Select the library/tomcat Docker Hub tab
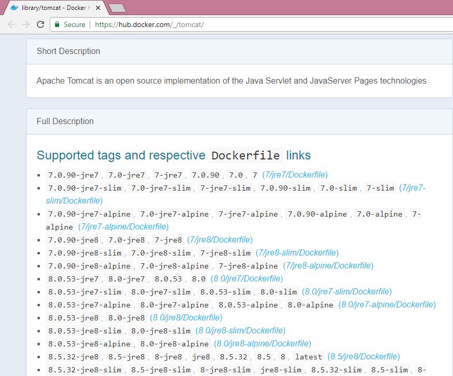Image resolution: width=453 pixels, height=376 pixels. [55, 8]
